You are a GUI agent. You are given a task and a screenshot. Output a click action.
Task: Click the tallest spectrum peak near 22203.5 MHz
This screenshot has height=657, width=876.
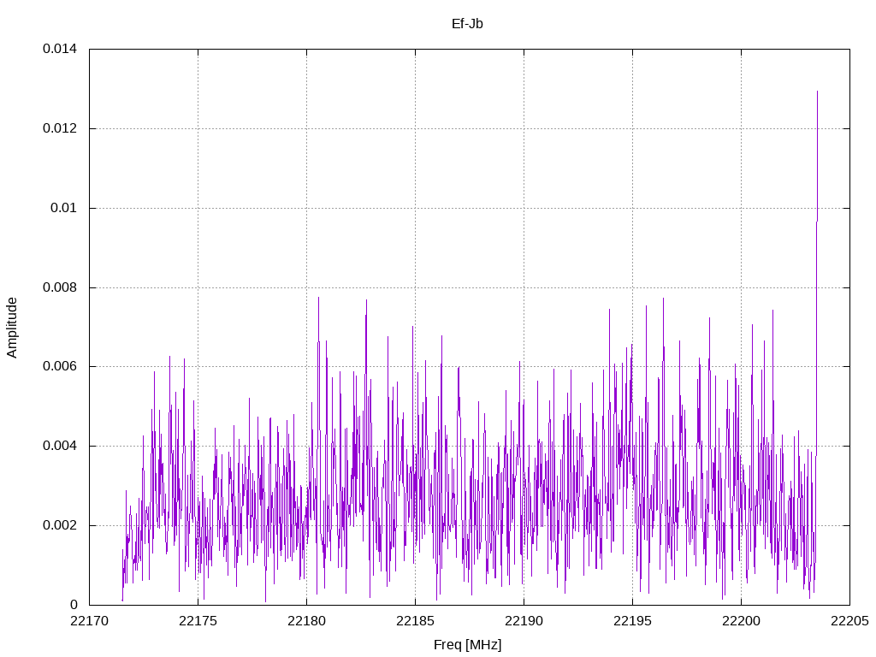tap(817, 92)
